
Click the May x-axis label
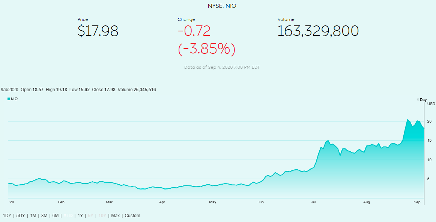pos(212,202)
